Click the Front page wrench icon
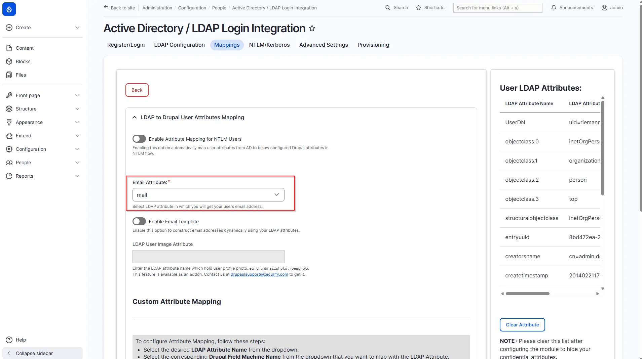The height and width of the screenshot is (359, 642). [9, 95]
